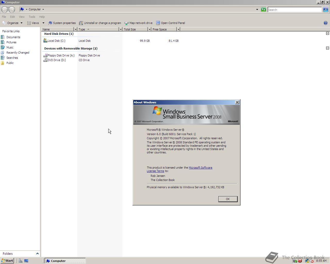
Task: Click the Hard Disk Drives (1) group header
Action: [x=59, y=34]
